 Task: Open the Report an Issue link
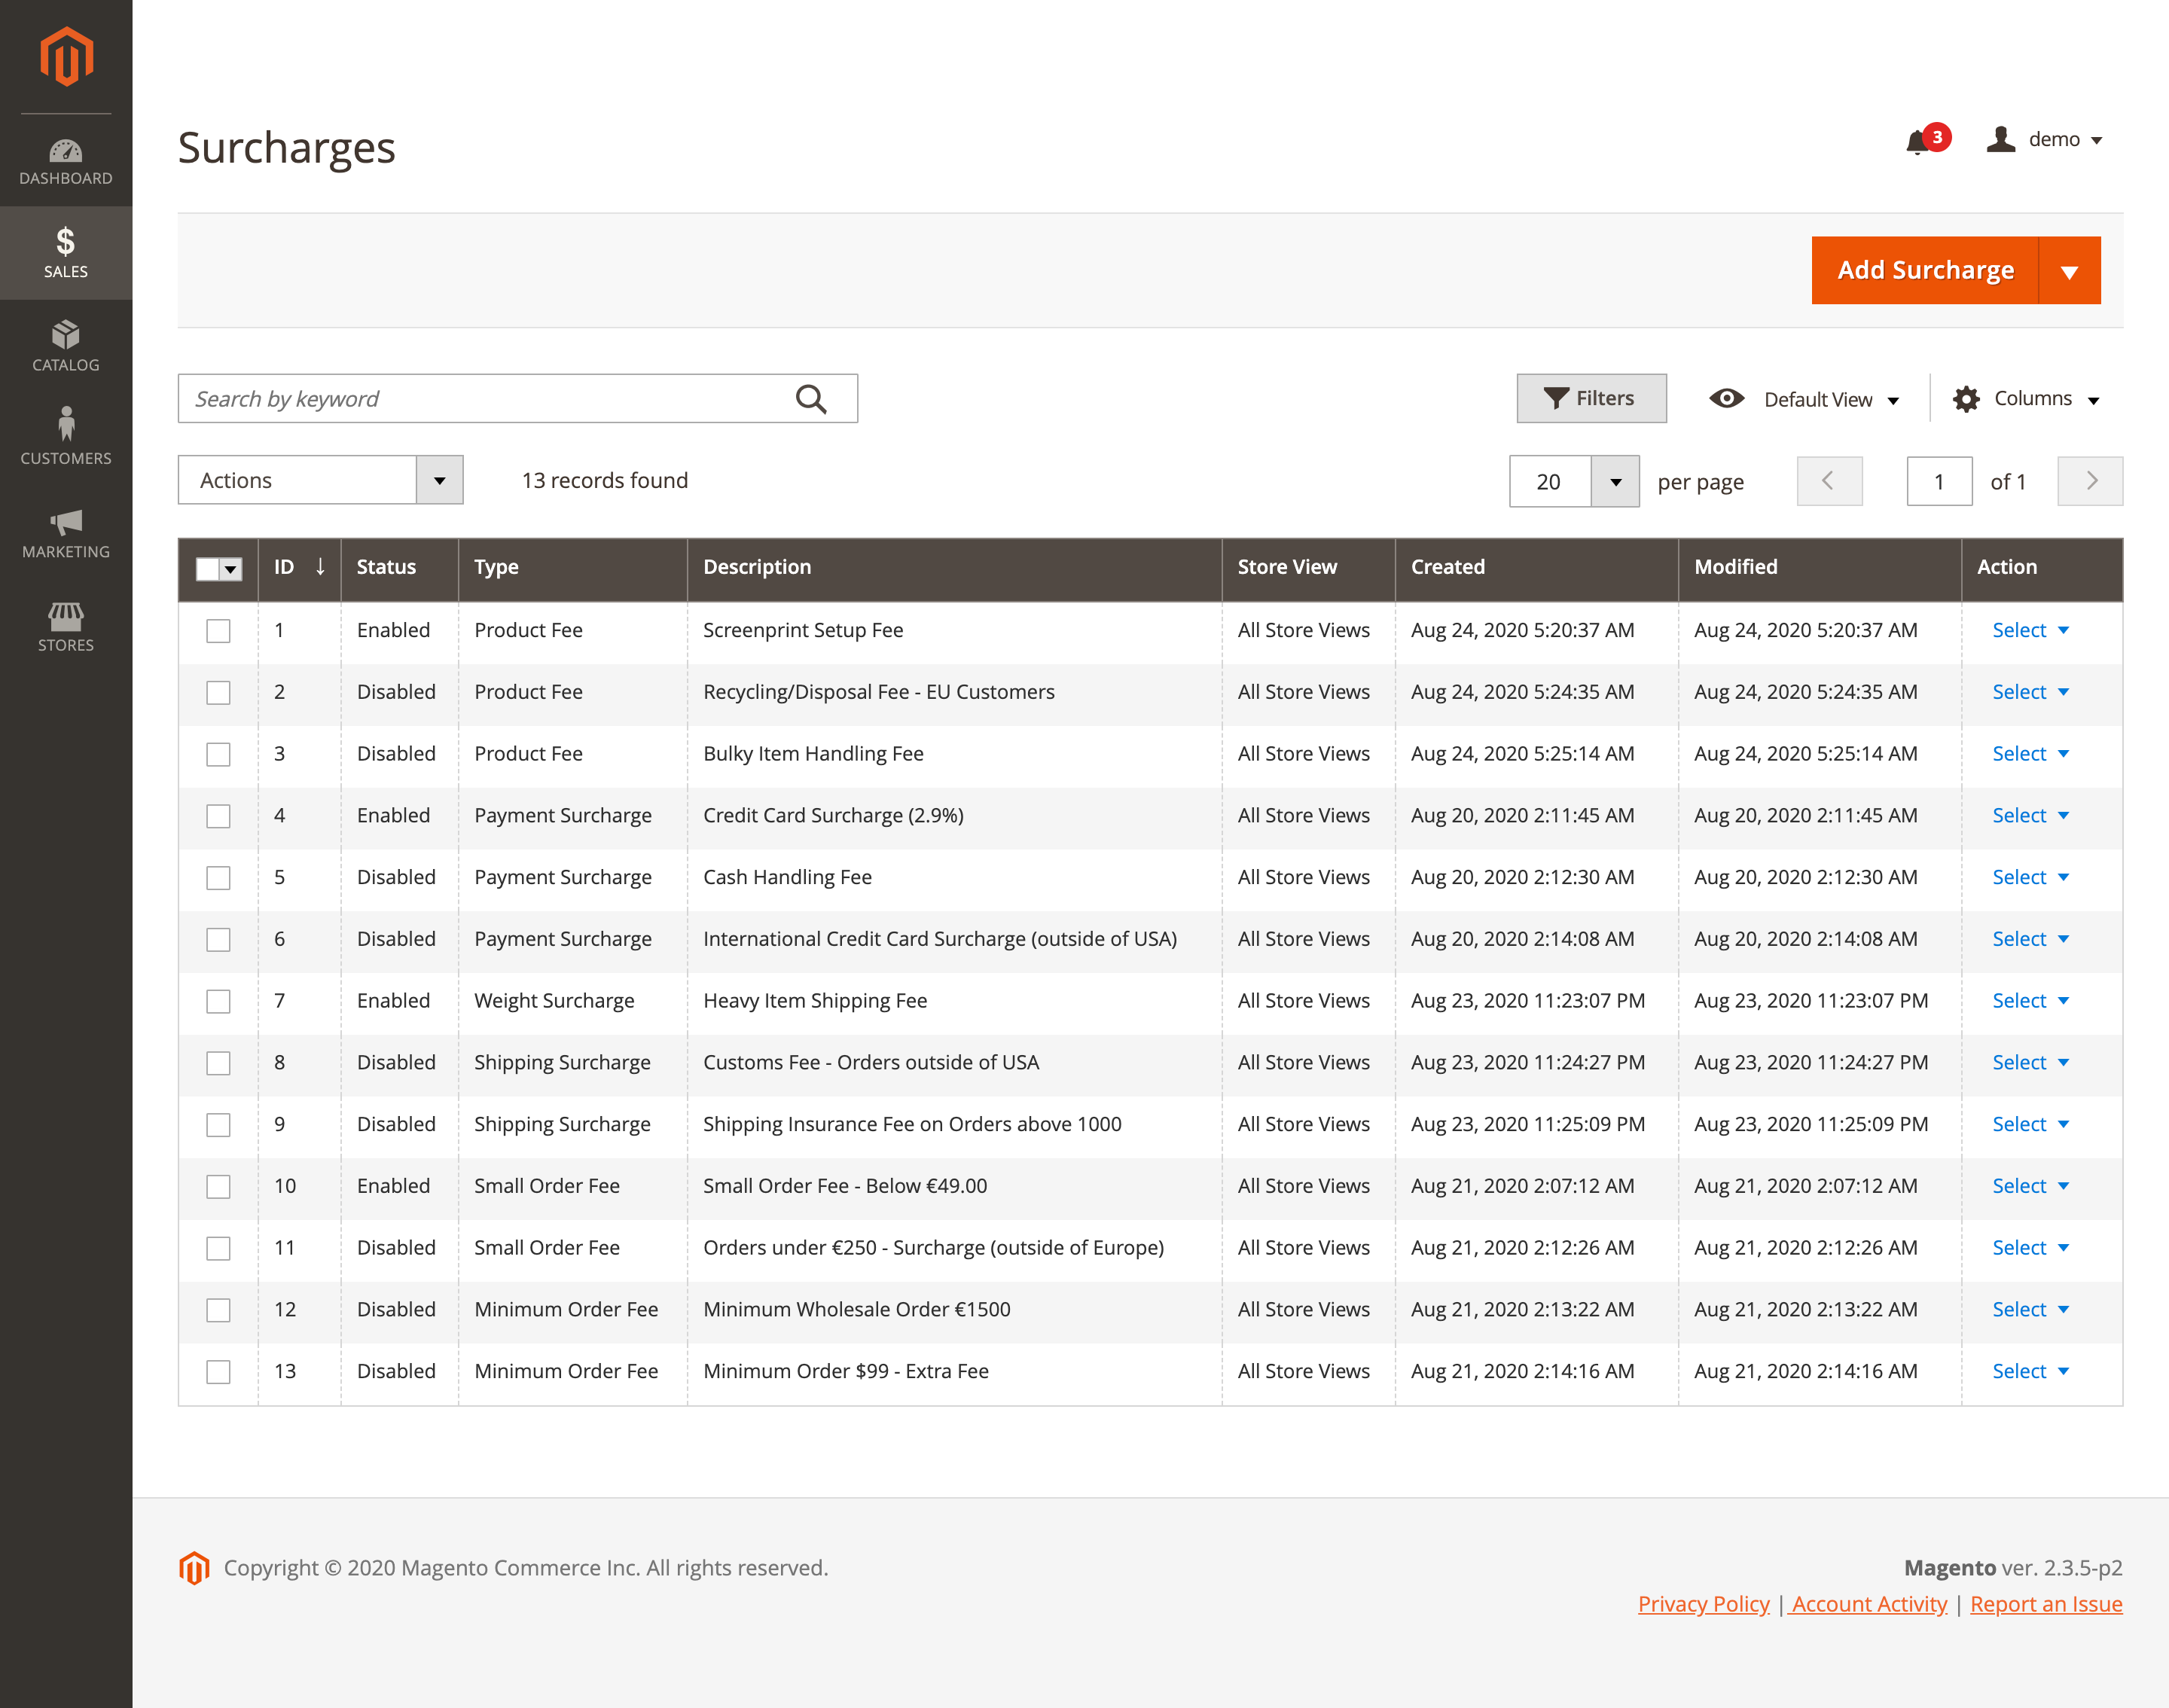coord(2046,1604)
